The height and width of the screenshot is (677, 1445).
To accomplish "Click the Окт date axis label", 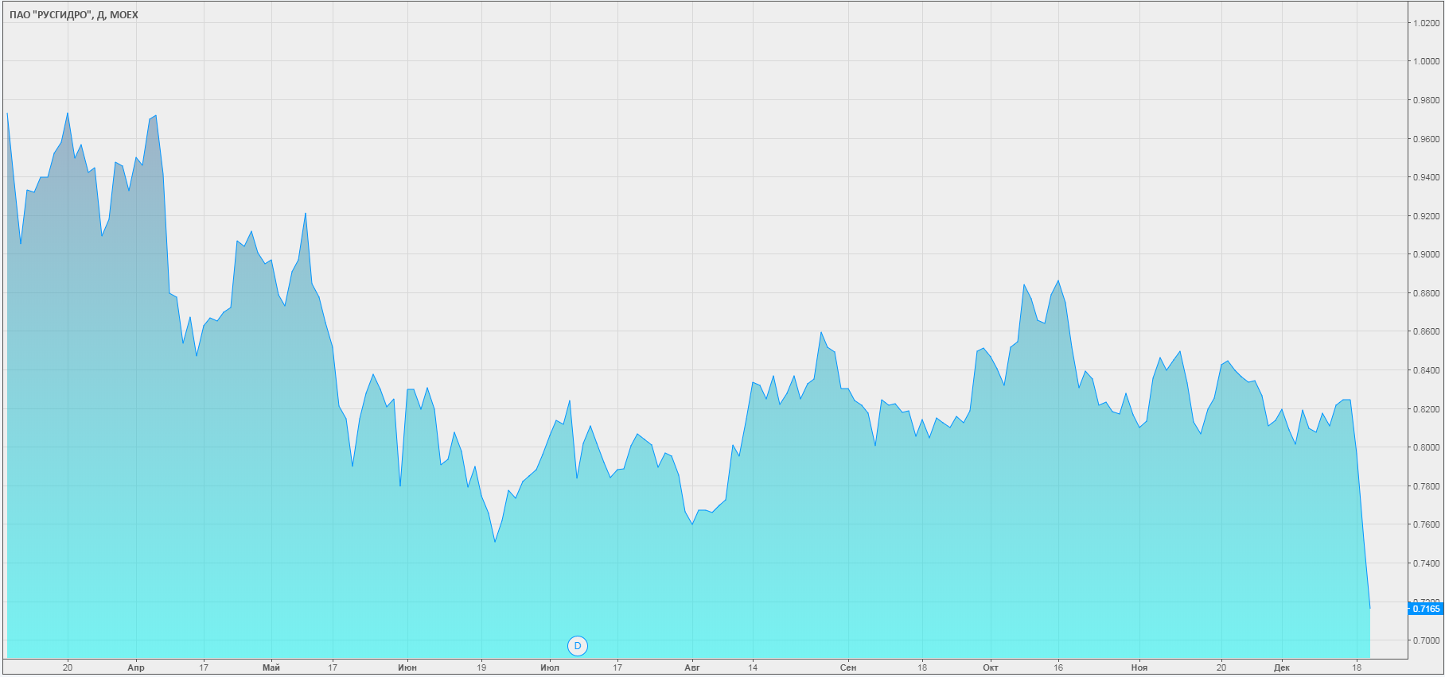I will click(991, 667).
